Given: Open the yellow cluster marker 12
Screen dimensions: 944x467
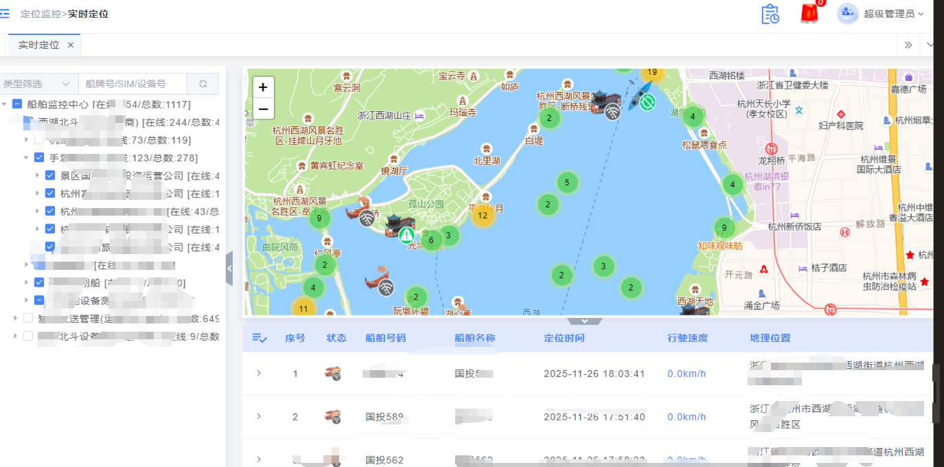Looking at the screenshot, I should [x=483, y=215].
